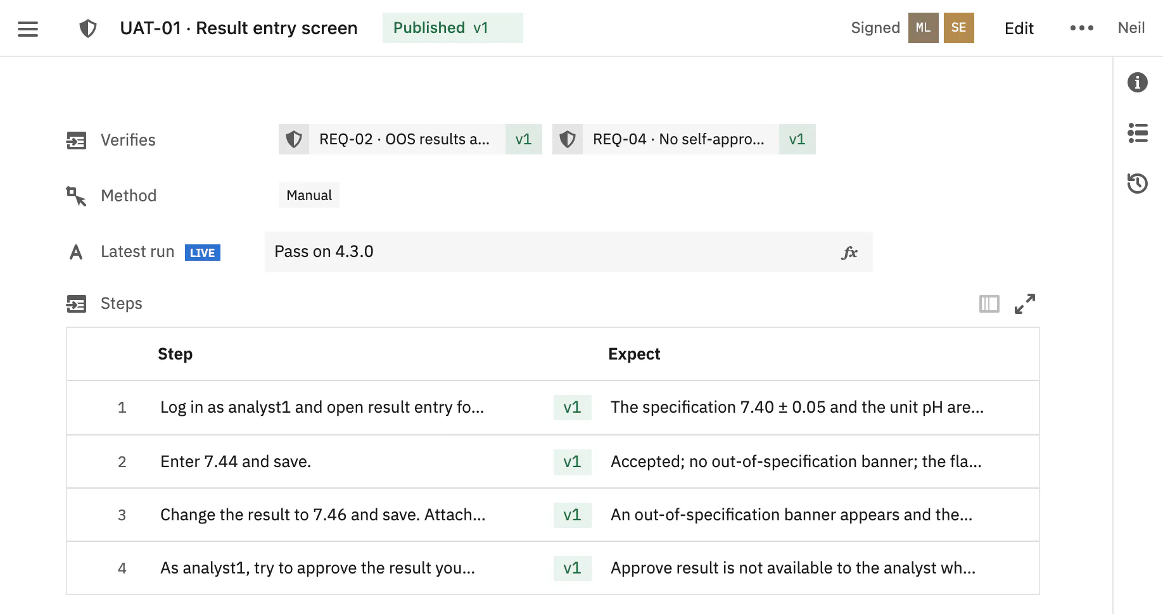Viewport: 1163px width, 614px height.
Task: Click the Verifies field icon
Action: click(x=76, y=140)
